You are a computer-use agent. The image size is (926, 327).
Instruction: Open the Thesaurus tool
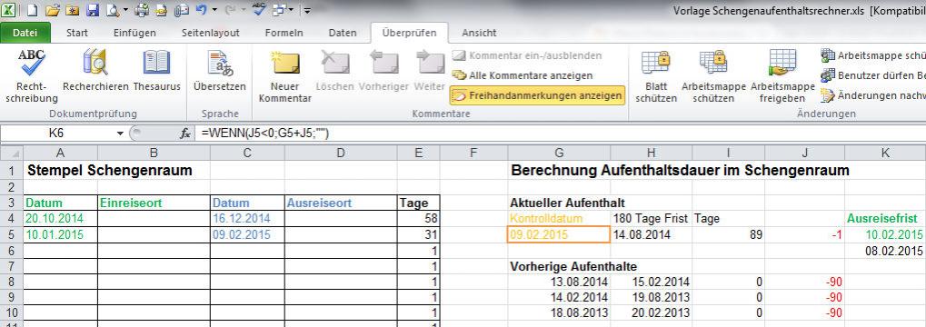[x=156, y=71]
